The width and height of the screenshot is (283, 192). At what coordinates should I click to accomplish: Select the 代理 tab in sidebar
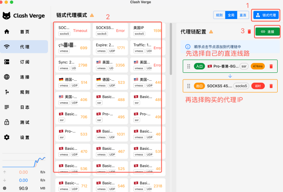24,47
